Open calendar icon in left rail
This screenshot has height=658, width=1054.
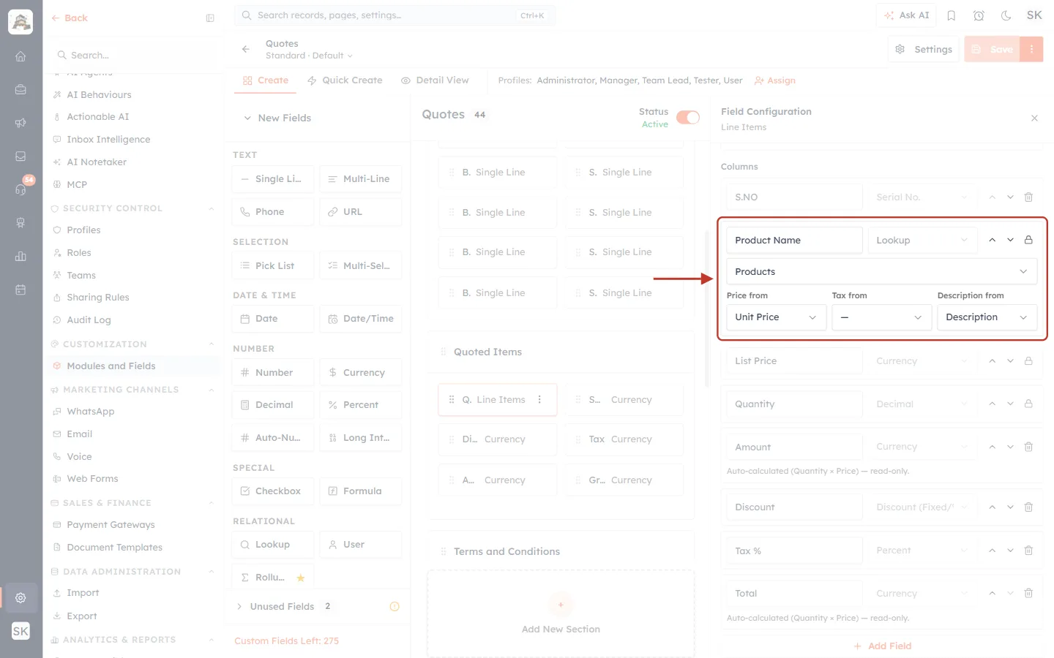tap(20, 290)
